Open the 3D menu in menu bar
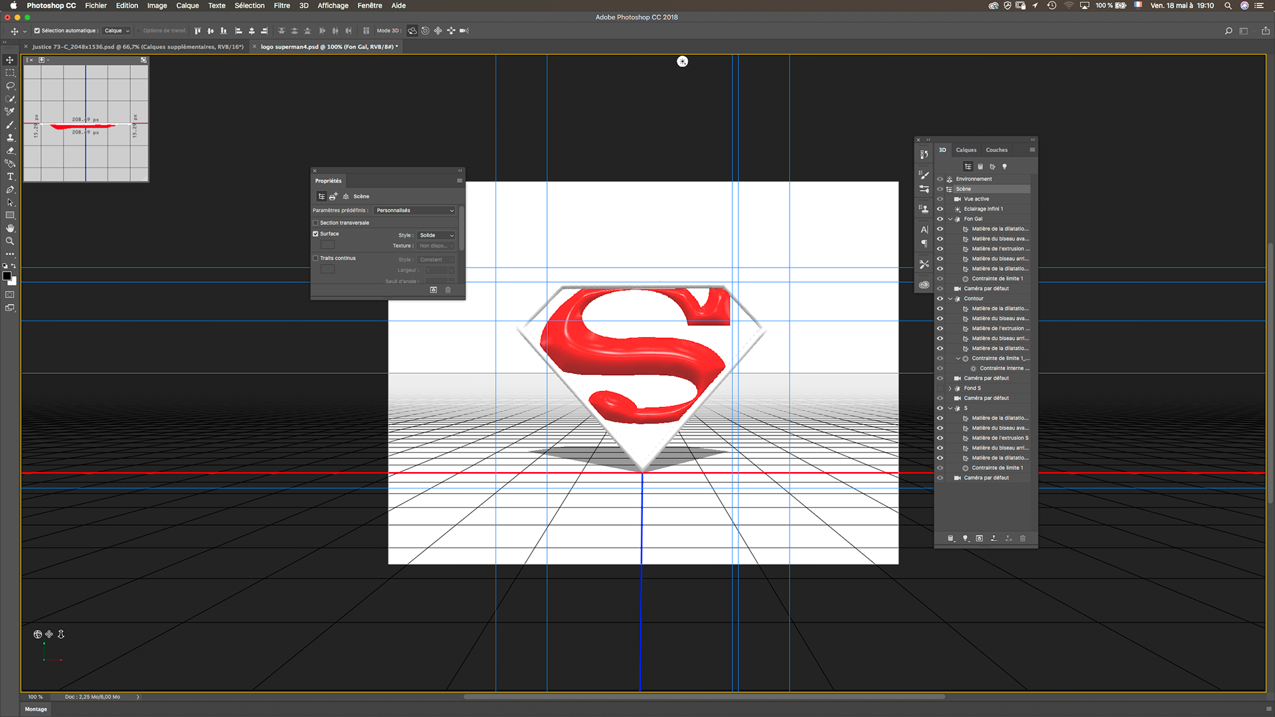This screenshot has width=1275, height=717. [303, 5]
